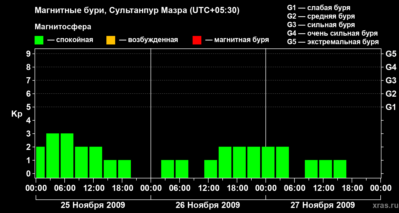Click the '12:00' time label under 25 Ноября
399x213 pixels.
[93, 188]
